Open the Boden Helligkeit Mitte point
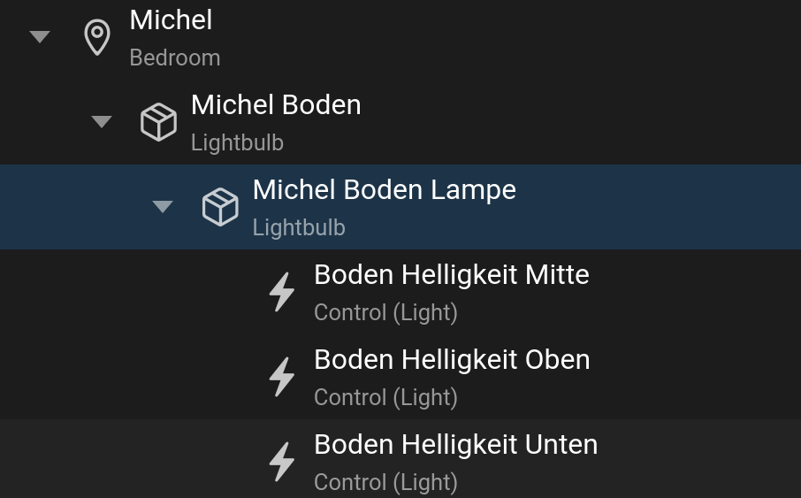 tap(400, 292)
